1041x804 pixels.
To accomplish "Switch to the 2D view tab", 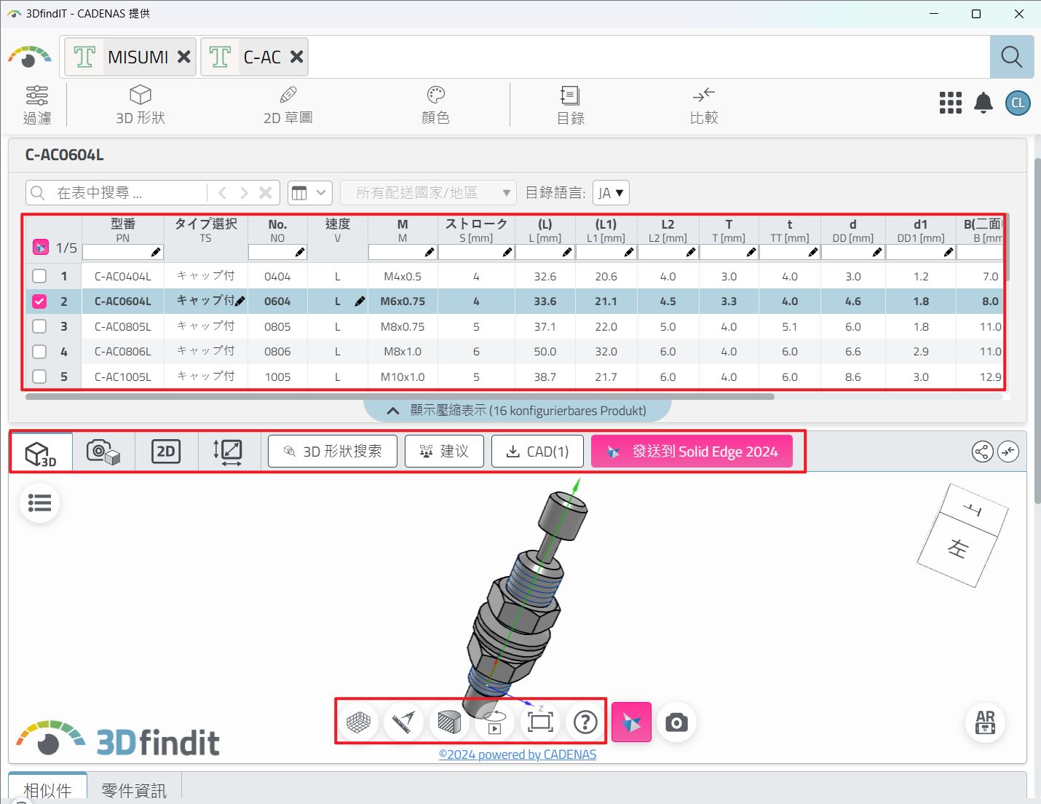I will click(x=166, y=452).
